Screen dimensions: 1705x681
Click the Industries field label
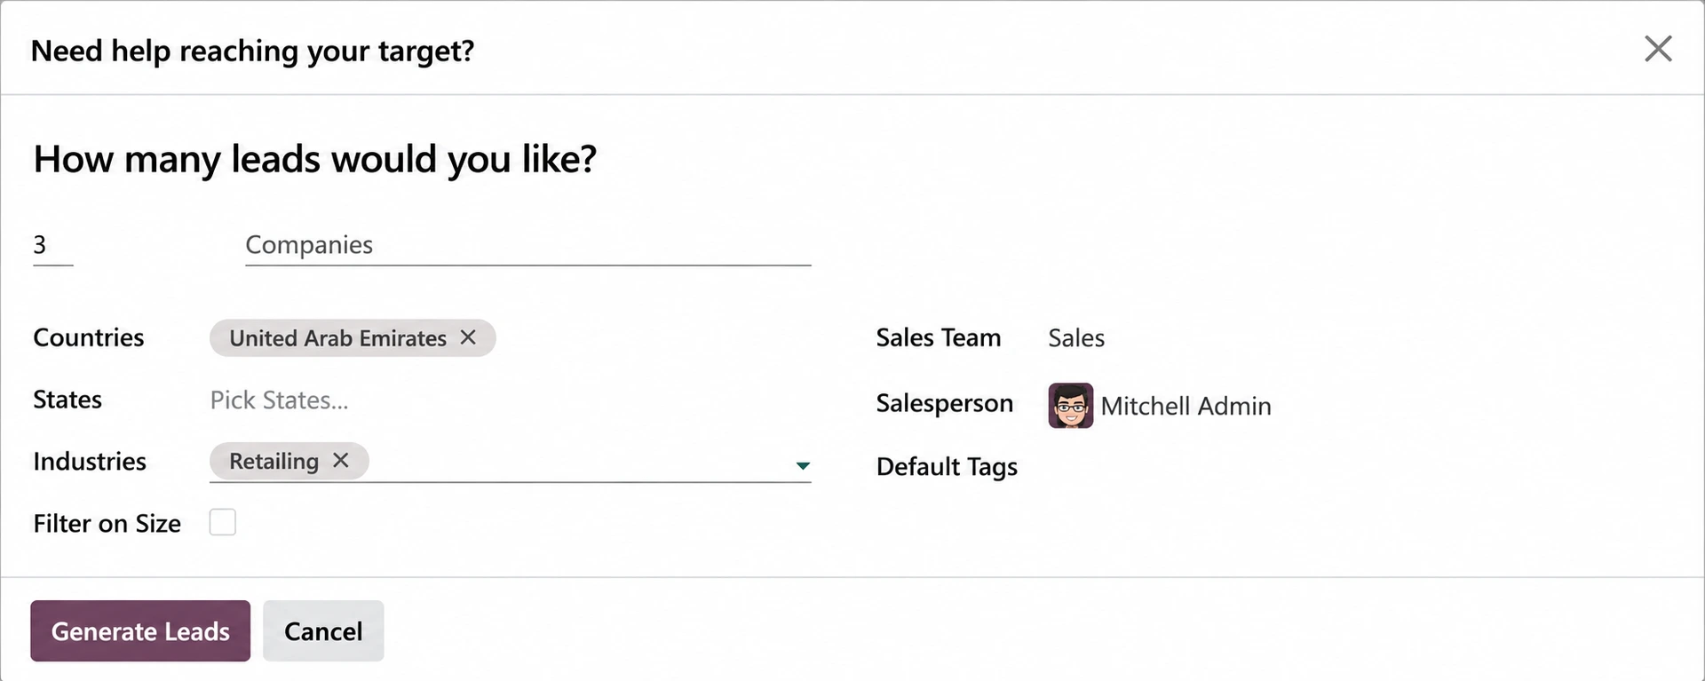(x=90, y=461)
